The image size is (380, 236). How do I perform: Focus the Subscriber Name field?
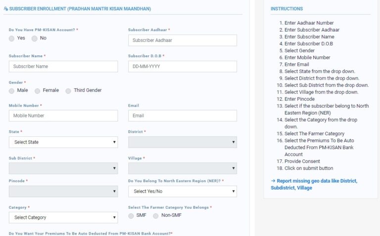tap(63, 67)
